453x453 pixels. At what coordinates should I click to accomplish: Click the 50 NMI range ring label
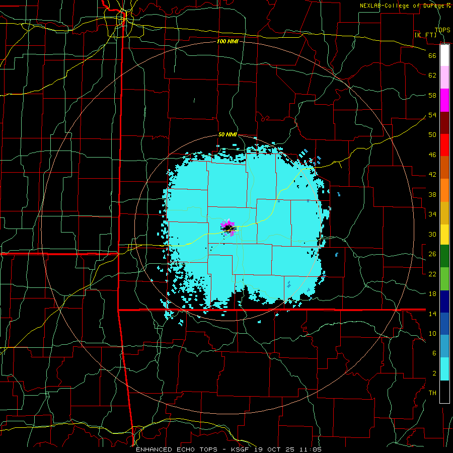(228, 134)
